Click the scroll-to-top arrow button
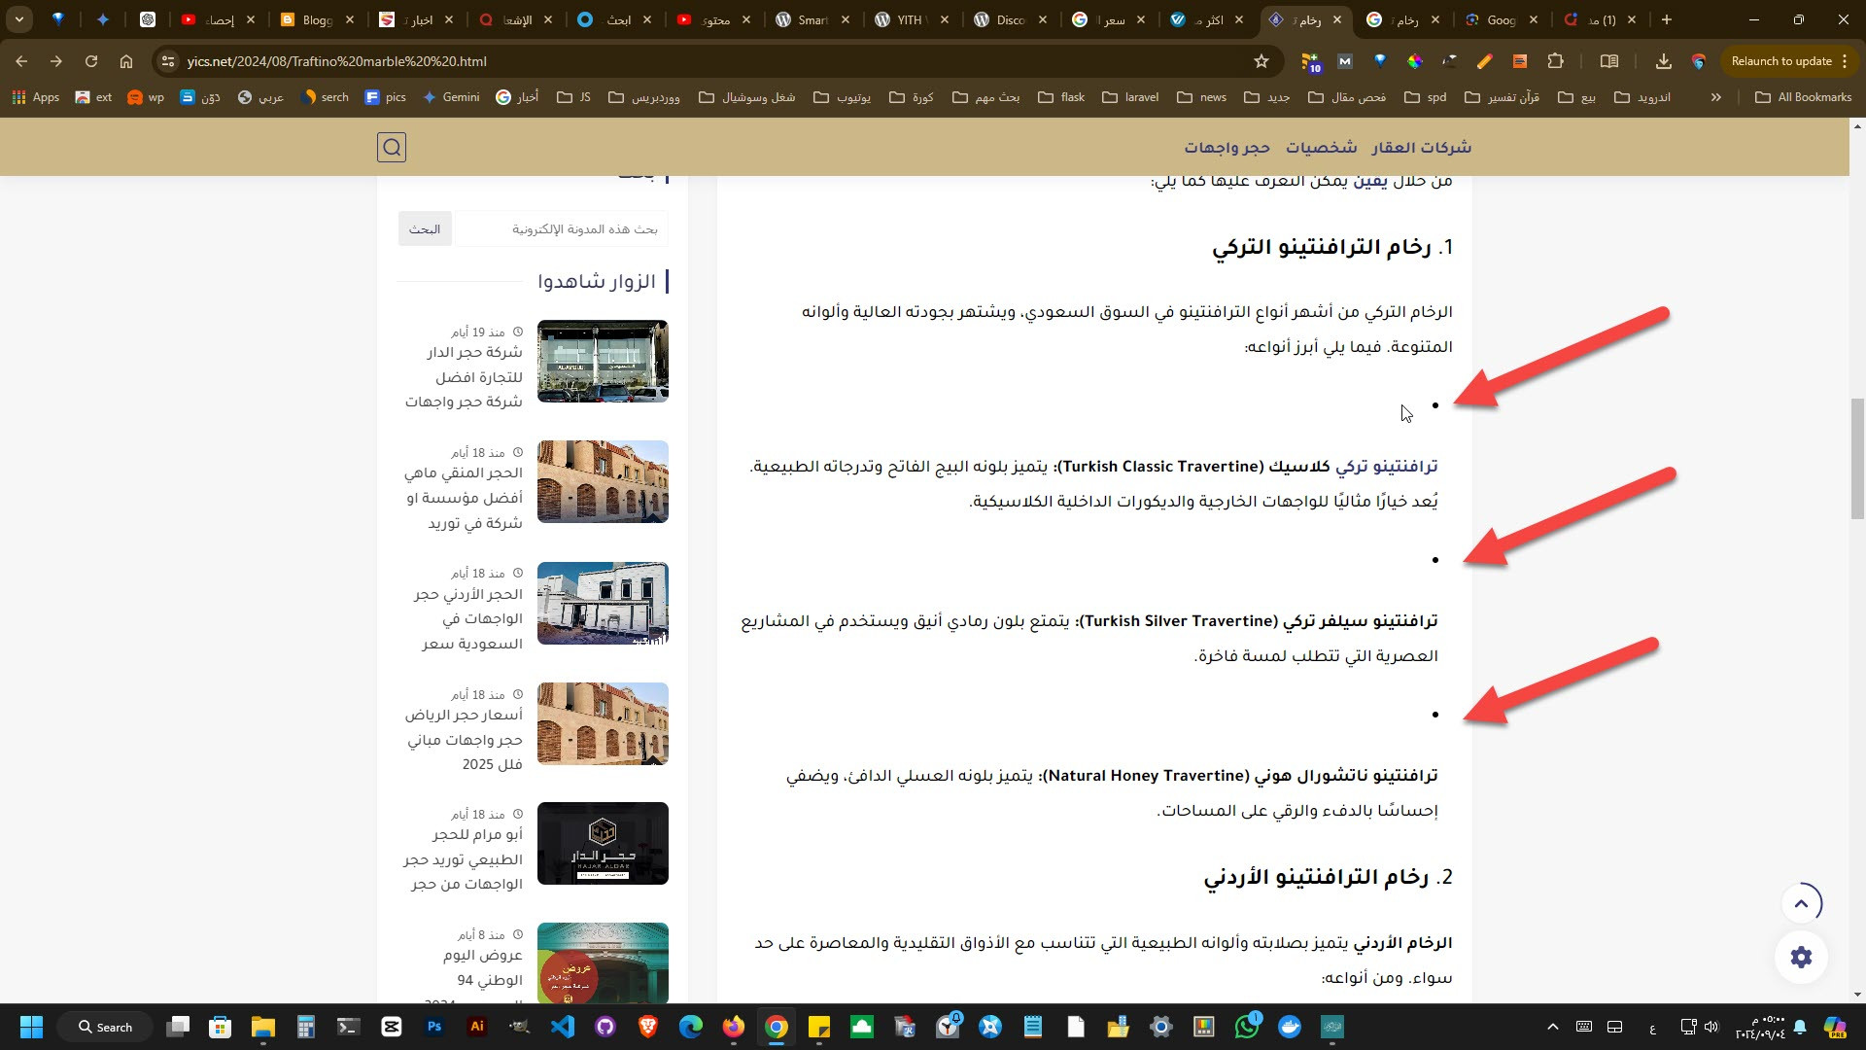 (x=1801, y=903)
